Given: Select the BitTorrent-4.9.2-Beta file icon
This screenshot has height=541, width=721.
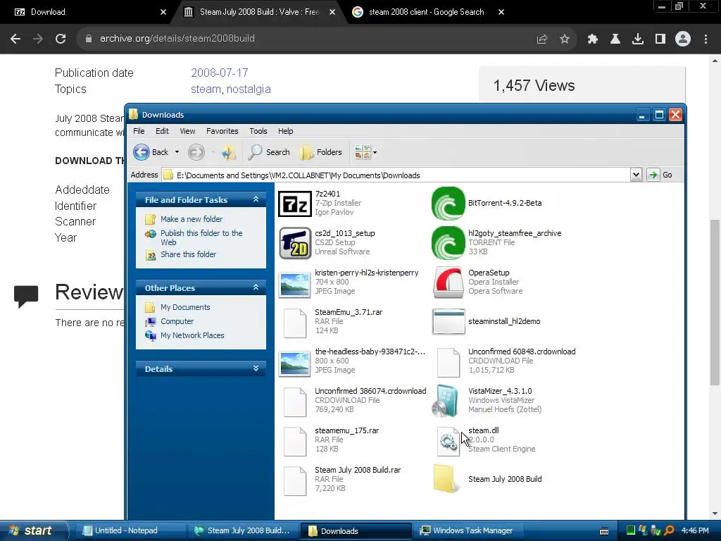Looking at the screenshot, I should 448,204.
